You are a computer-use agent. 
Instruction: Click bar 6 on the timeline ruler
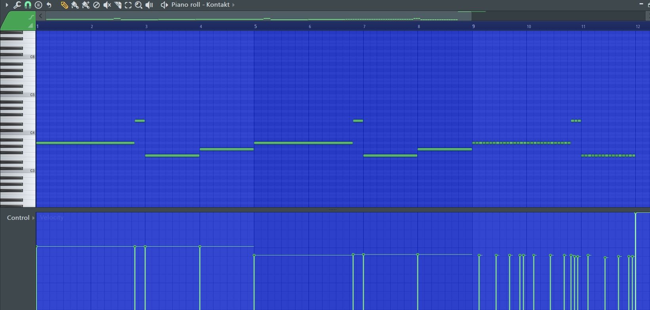(310, 26)
